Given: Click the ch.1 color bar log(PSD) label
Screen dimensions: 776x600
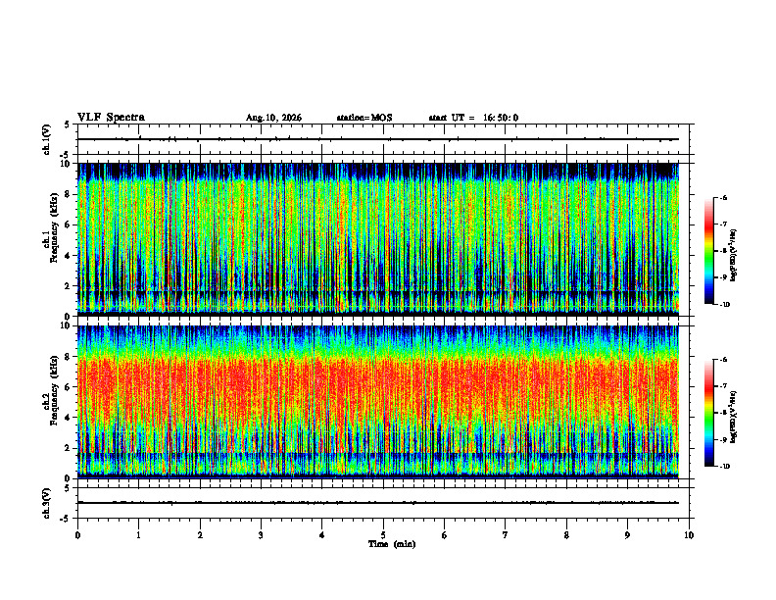Looking at the screenshot, I should point(734,255).
